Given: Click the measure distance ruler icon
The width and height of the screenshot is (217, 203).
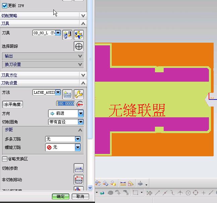Looking at the screenshot, I should coord(123,184).
